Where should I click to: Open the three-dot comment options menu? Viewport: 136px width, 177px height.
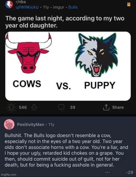(107, 172)
